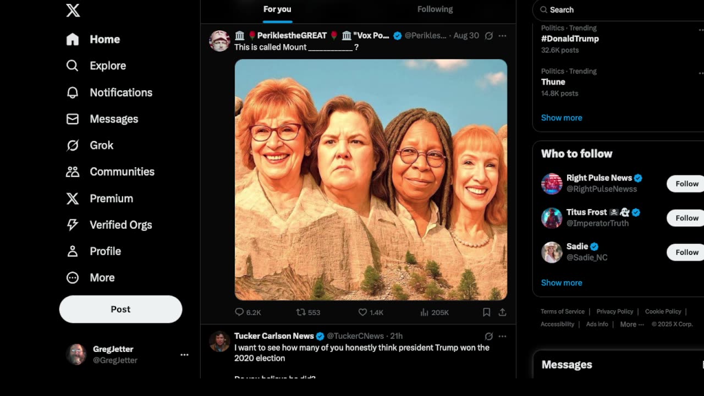This screenshot has width=704, height=396.
Task: Open Verified Orgs label
Action: pos(121,225)
